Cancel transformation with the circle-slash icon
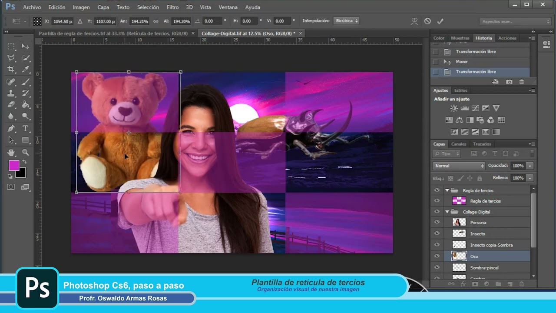 click(x=427, y=21)
